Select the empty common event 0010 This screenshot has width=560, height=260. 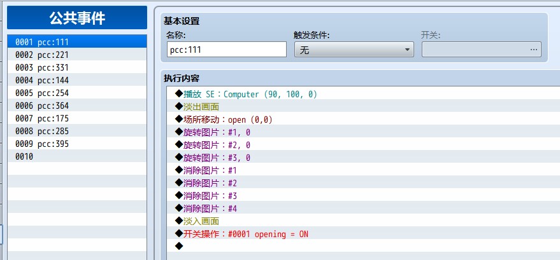(x=77, y=156)
